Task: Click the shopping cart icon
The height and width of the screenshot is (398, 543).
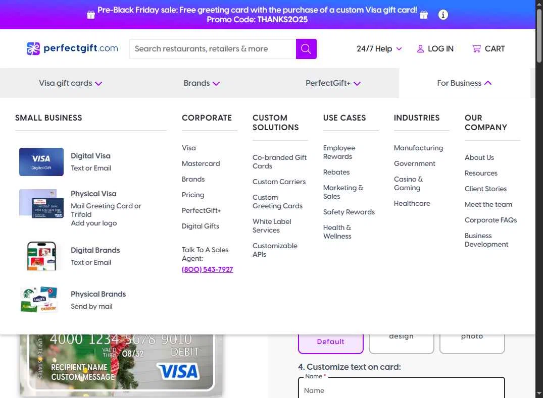Action: pos(476,49)
